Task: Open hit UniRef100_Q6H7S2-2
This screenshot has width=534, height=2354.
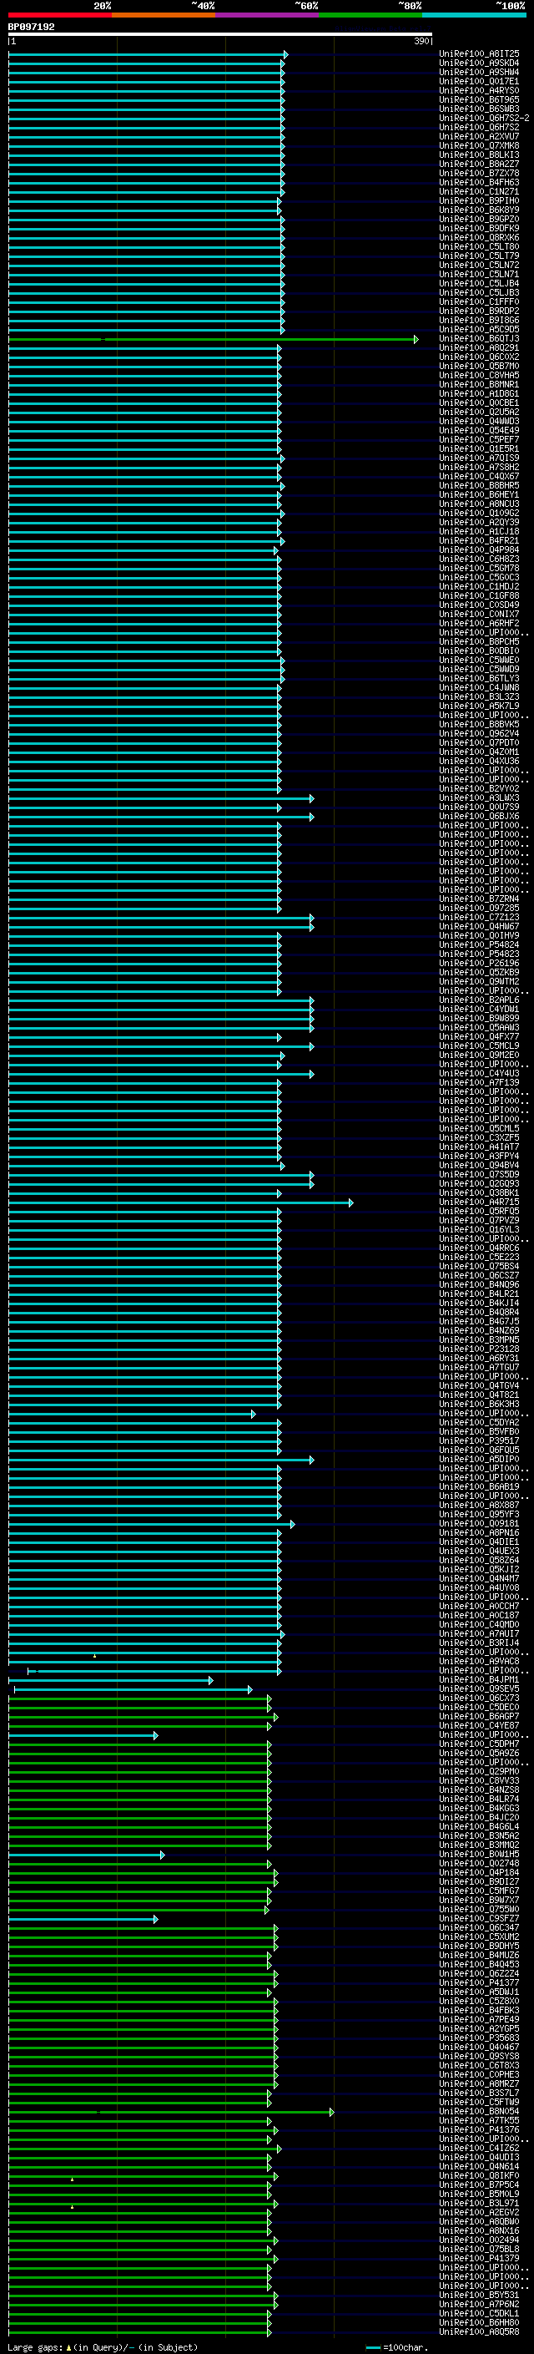Action: (x=484, y=118)
